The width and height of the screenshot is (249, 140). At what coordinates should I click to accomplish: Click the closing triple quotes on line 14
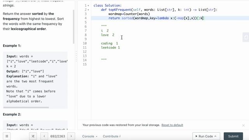pos(104,59)
